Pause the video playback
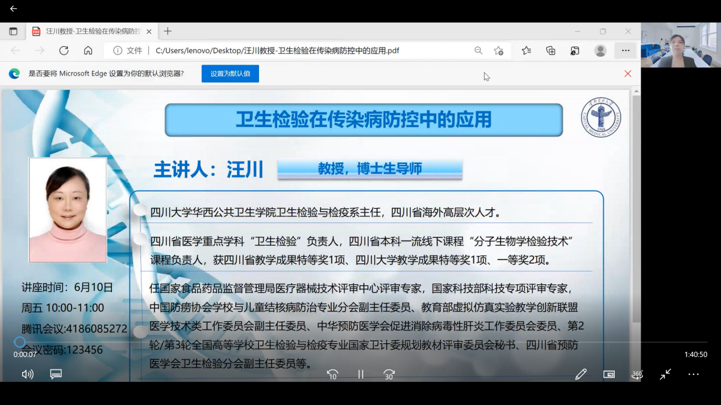This screenshot has width=721, height=405. [x=361, y=374]
